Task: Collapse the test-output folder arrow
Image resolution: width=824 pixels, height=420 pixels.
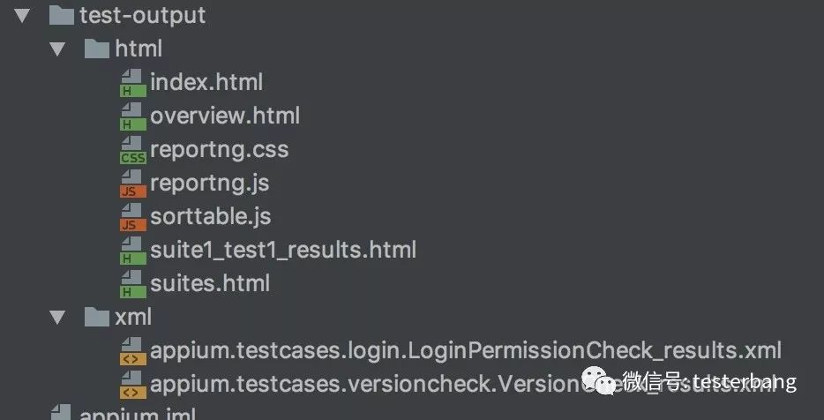Action: point(22,16)
